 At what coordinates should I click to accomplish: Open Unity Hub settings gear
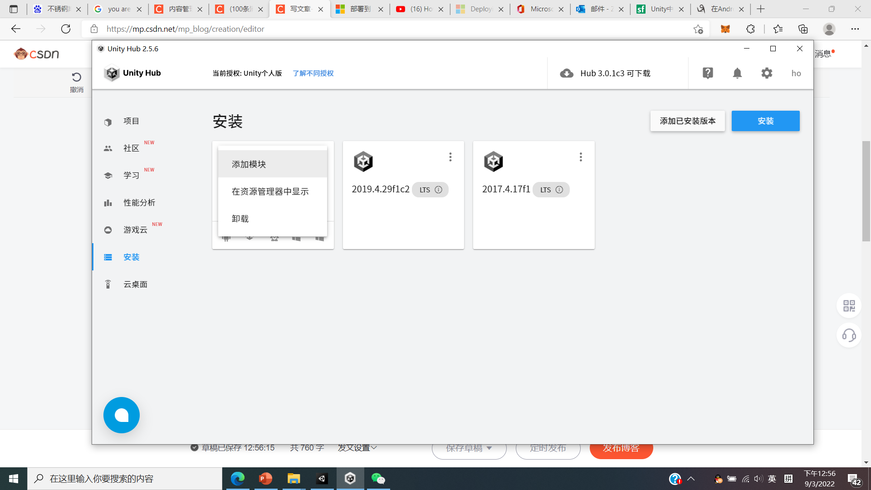[767, 73]
